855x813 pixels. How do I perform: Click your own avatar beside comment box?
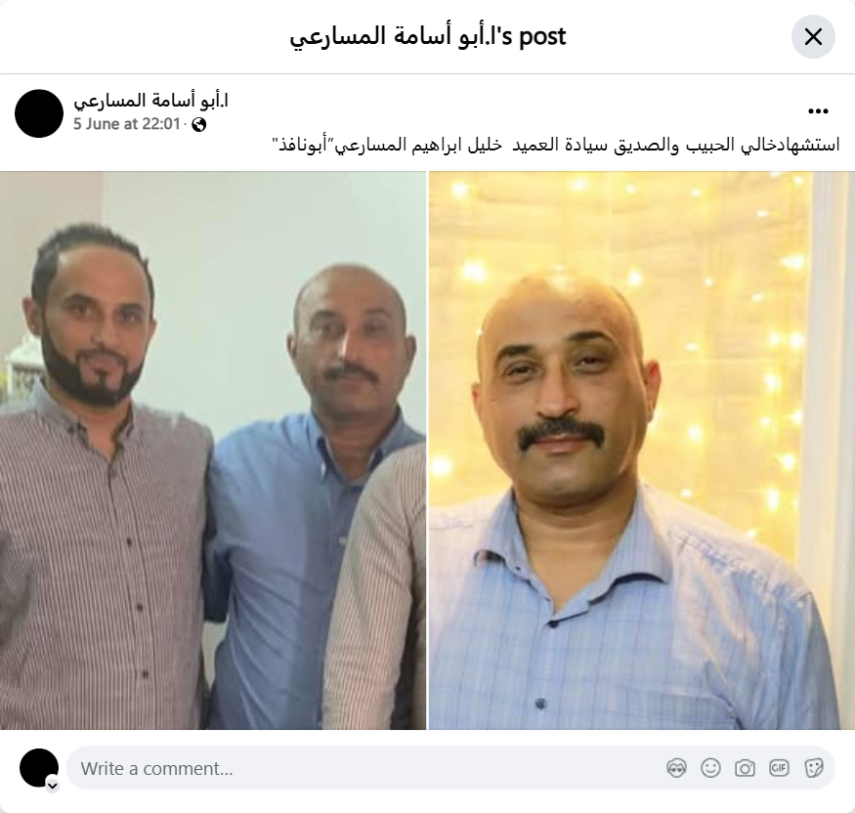pos(39,768)
